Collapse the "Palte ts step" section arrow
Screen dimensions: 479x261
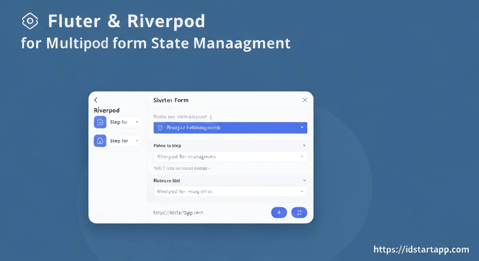pyautogui.click(x=304, y=145)
